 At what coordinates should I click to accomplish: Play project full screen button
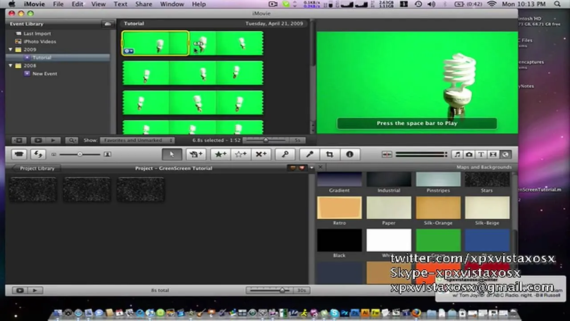pyautogui.click(x=20, y=290)
